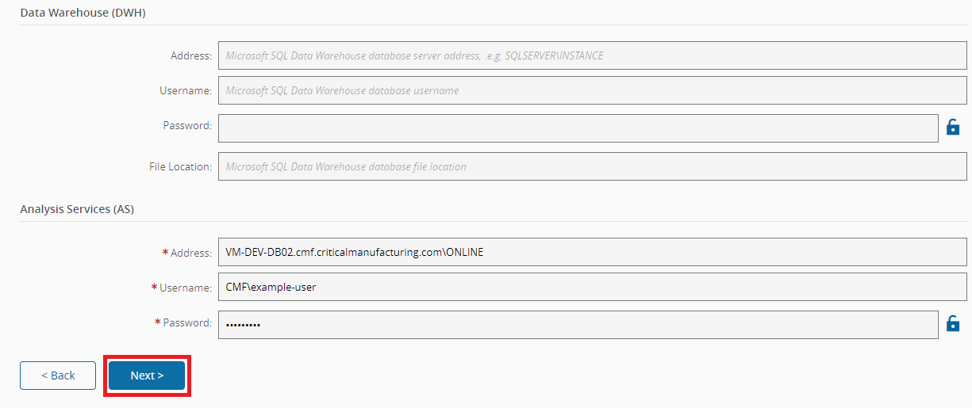Focus the Data Warehouse Address field
The image size is (972, 408).
click(x=592, y=55)
